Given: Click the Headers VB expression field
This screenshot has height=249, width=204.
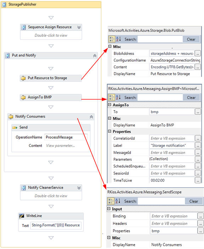Looking at the screenshot, I should pos(174,223).
